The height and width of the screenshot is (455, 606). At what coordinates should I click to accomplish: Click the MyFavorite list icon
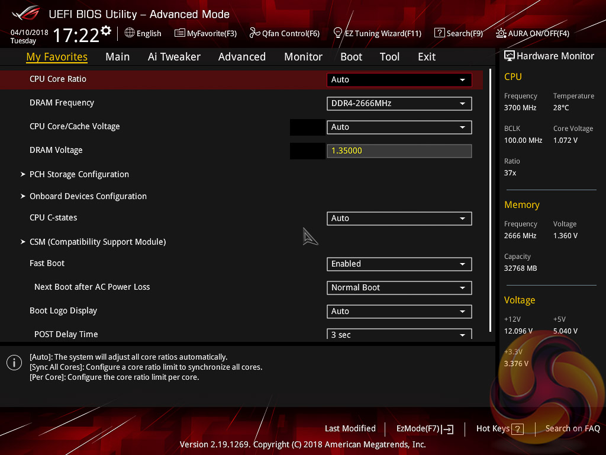coord(180,33)
